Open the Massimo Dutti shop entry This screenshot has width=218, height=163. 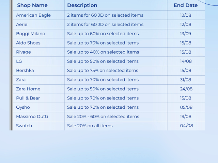click(x=32, y=116)
